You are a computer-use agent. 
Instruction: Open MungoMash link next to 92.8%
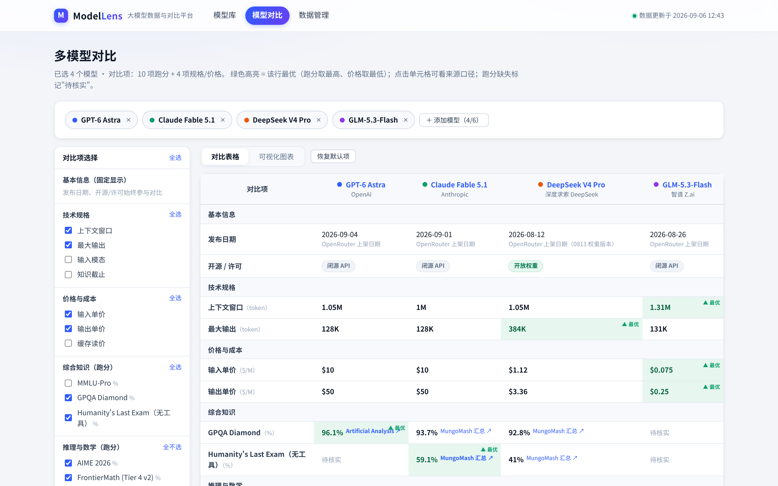coord(558,431)
